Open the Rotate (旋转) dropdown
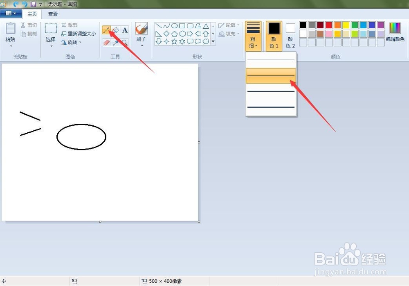 click(x=71, y=42)
